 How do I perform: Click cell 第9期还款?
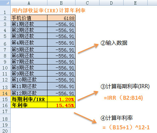(29, 73)
